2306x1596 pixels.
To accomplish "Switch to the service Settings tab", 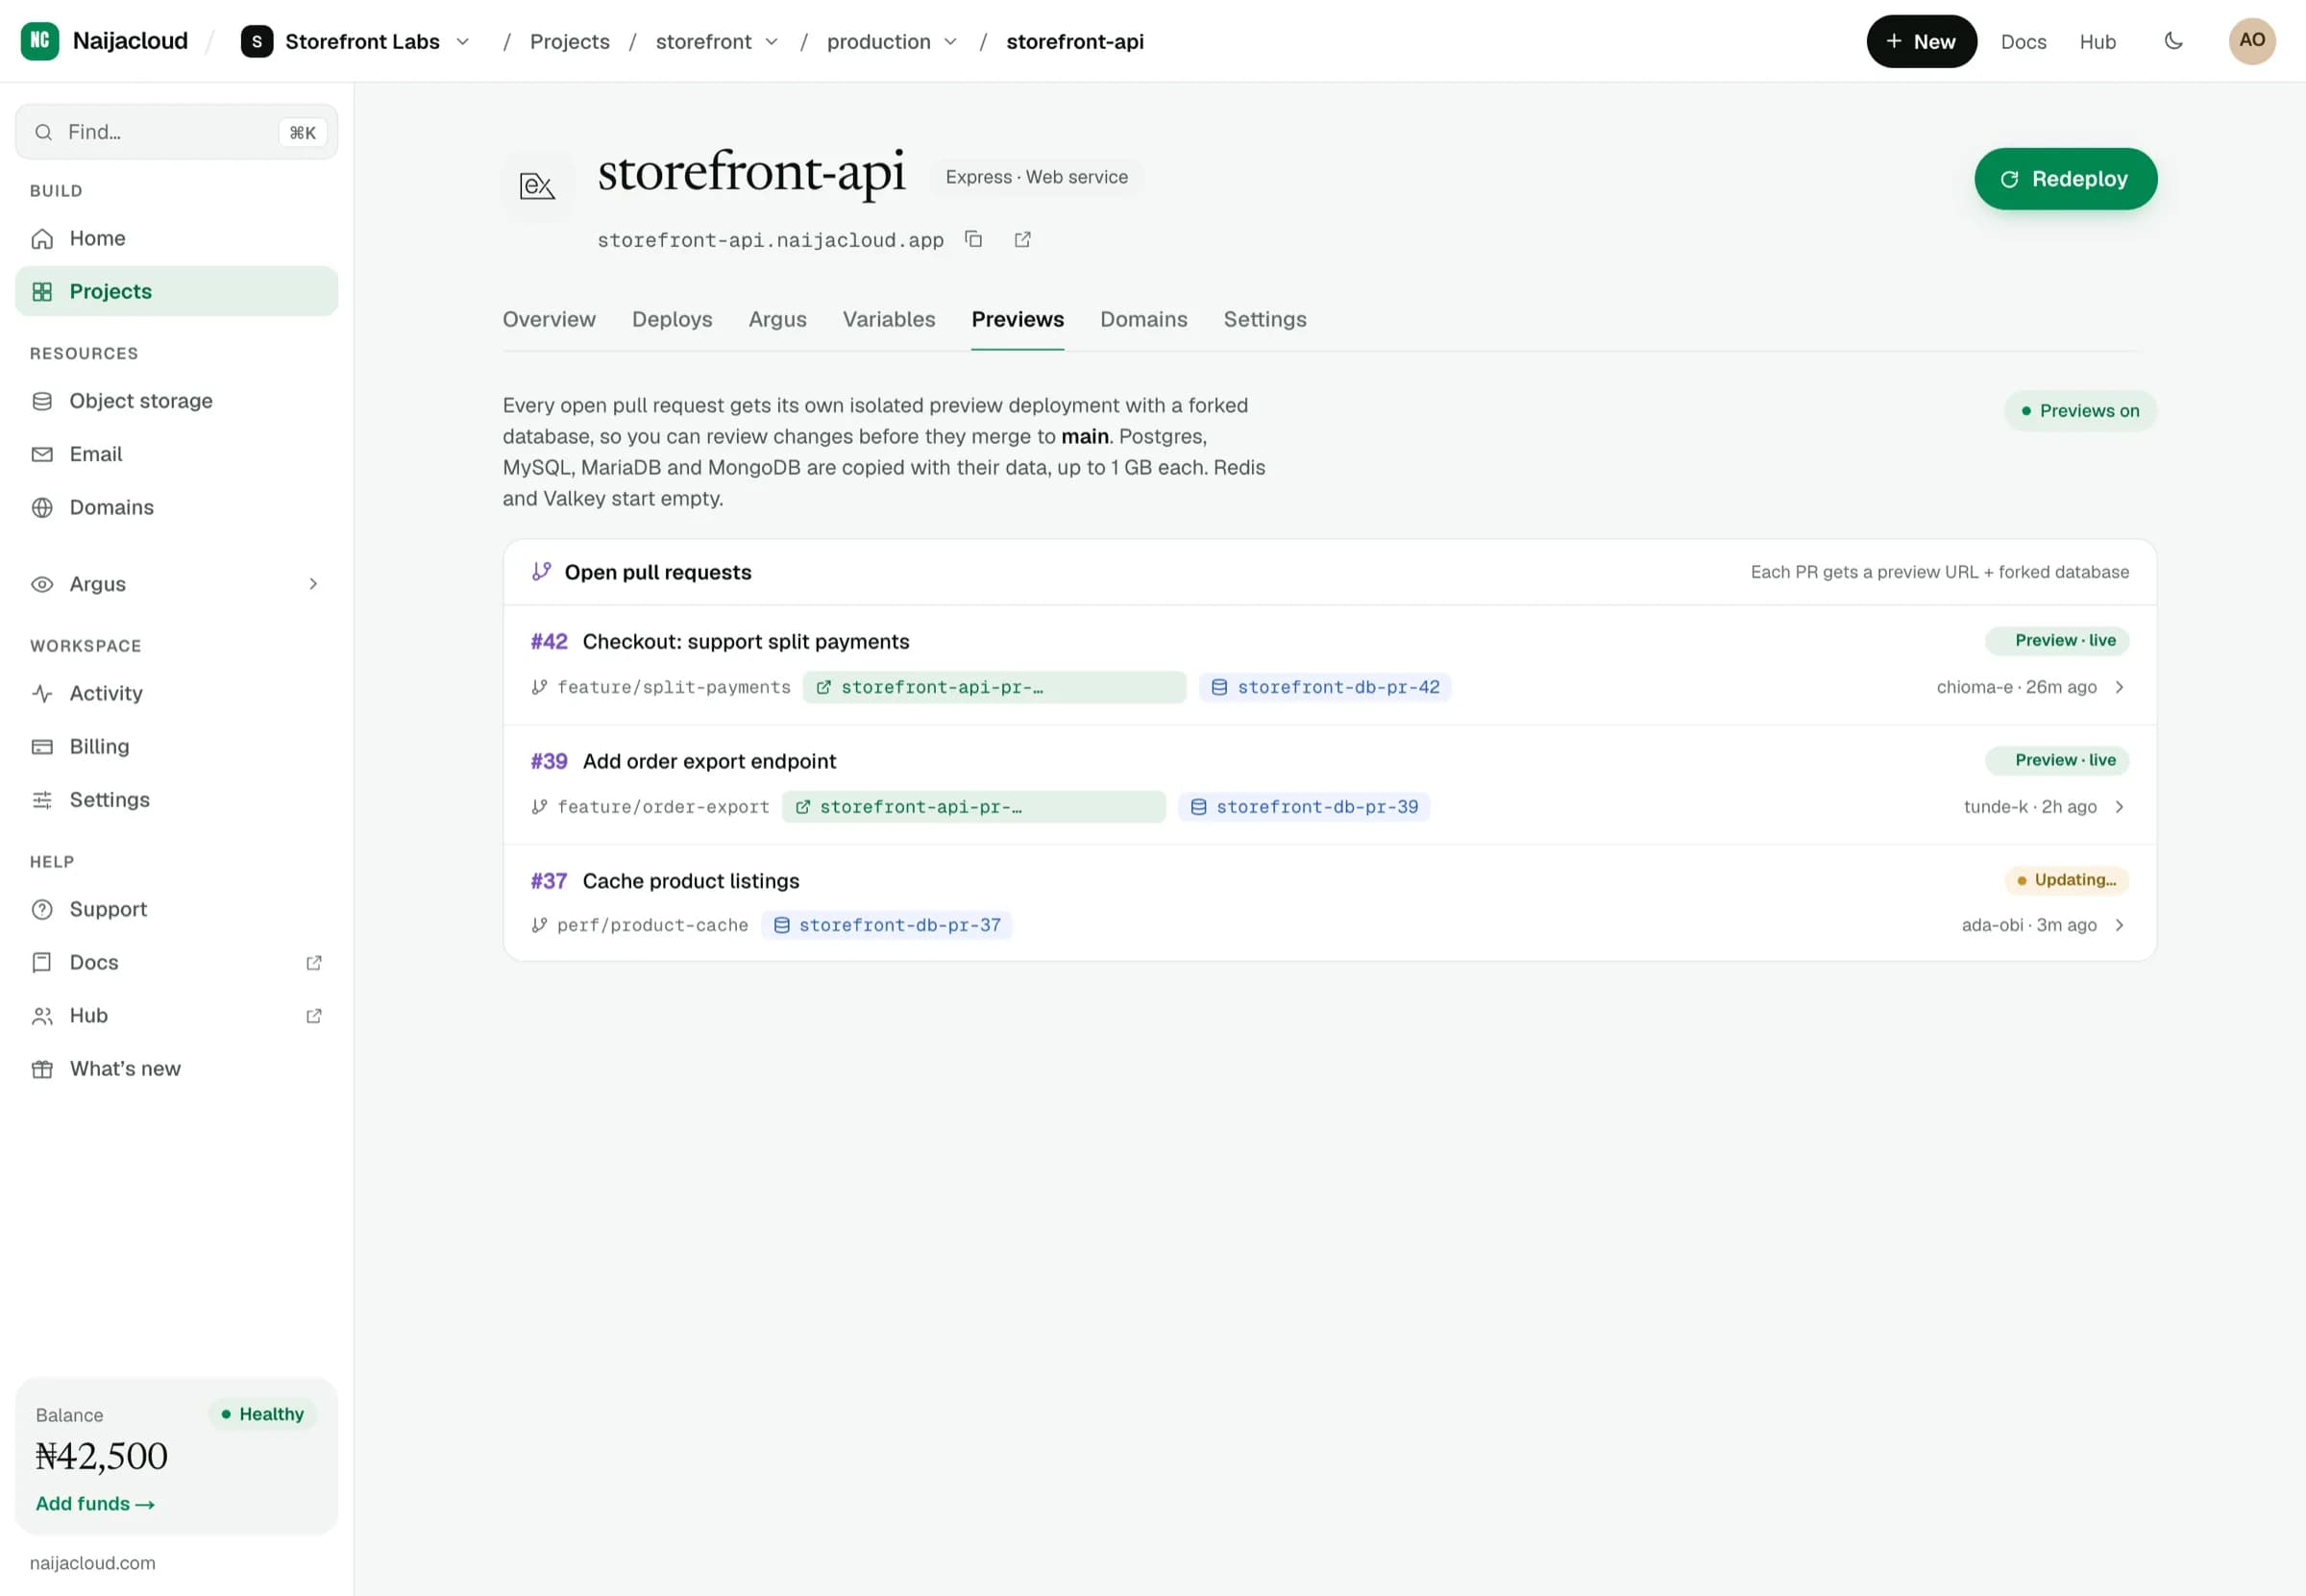I will tap(1265, 319).
